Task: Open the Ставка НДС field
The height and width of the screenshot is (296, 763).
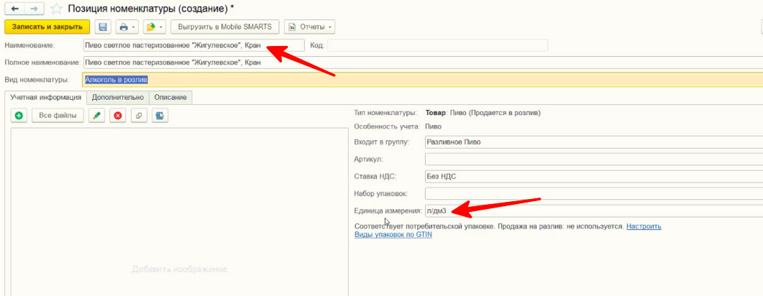Action: point(594,177)
